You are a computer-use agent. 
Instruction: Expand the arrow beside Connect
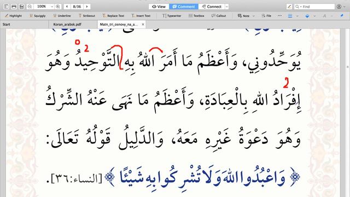[227, 7]
